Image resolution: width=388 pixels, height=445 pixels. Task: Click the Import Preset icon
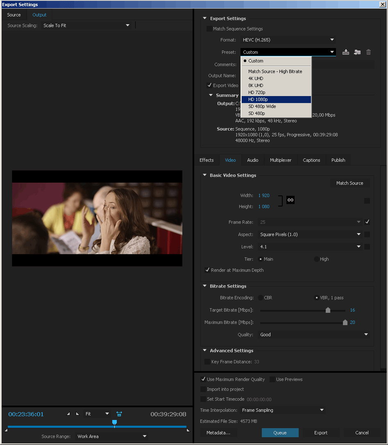click(357, 52)
